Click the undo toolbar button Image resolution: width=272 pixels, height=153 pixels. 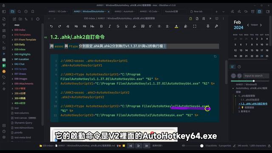[x=51, y=26]
